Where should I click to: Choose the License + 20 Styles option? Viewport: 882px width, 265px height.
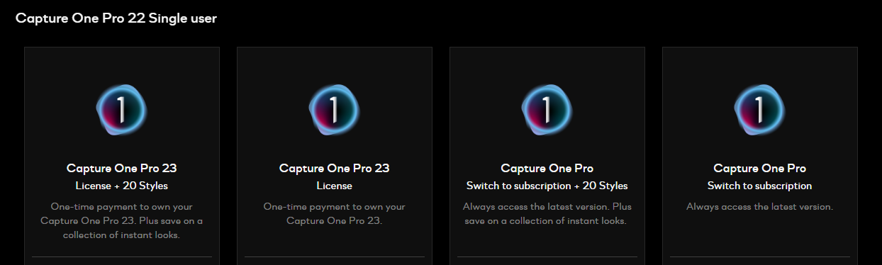tap(122, 186)
